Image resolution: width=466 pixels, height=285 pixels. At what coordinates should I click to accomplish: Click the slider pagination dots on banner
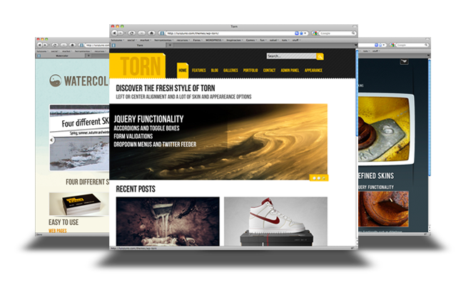tap(318, 177)
